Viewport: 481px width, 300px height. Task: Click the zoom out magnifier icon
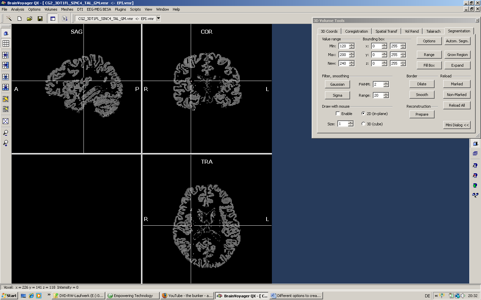click(6, 133)
